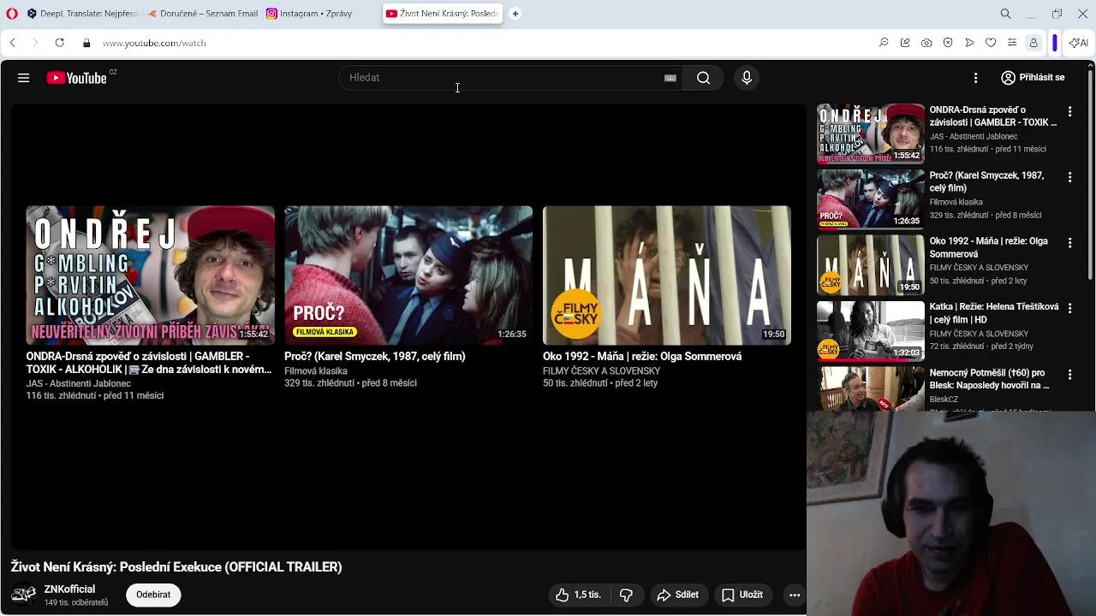Open title 'Katka | Režie: Helena Třeštíková'
The width and height of the screenshot is (1096, 616).
(x=994, y=313)
